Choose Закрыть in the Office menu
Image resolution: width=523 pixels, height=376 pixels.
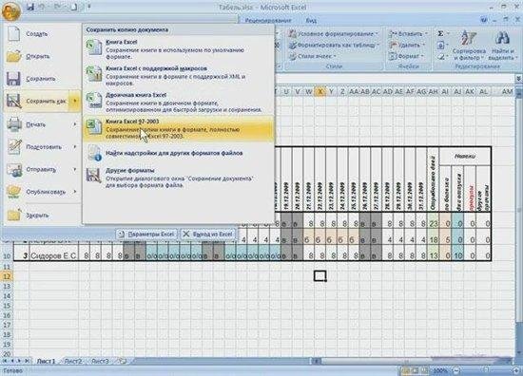coord(41,216)
